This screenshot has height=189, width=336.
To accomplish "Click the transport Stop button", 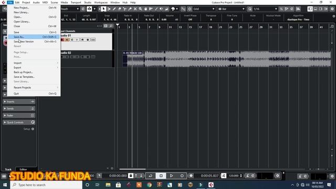I will point(161,176).
